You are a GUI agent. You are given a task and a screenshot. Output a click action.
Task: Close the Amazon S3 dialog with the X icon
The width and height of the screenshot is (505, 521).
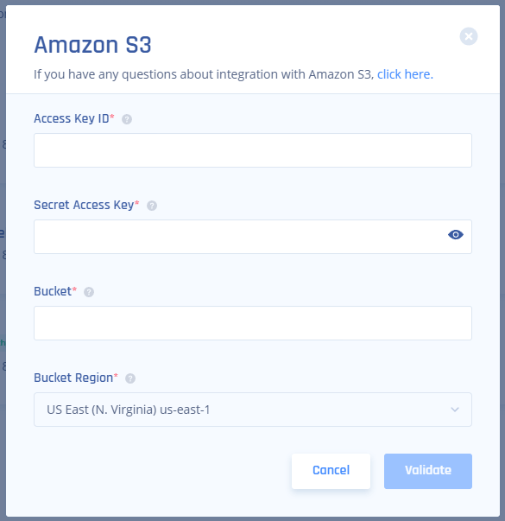[x=469, y=36]
